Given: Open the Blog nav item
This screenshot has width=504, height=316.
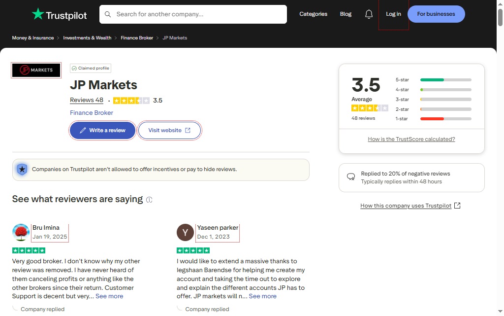Looking at the screenshot, I should (346, 14).
